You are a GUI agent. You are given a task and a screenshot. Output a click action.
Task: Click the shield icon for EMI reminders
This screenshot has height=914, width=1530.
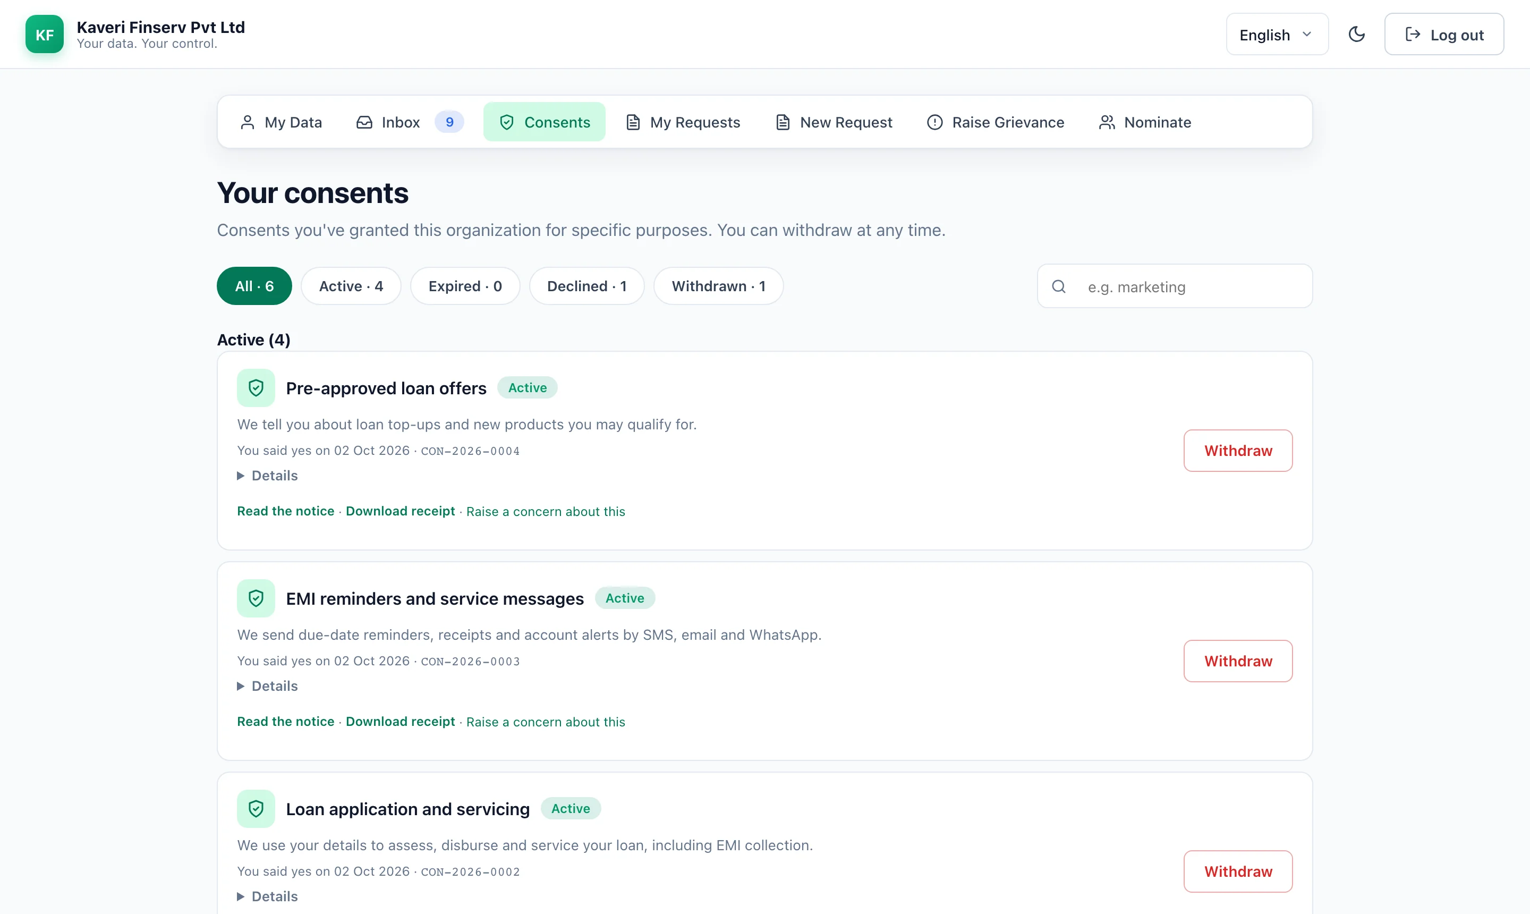point(256,599)
